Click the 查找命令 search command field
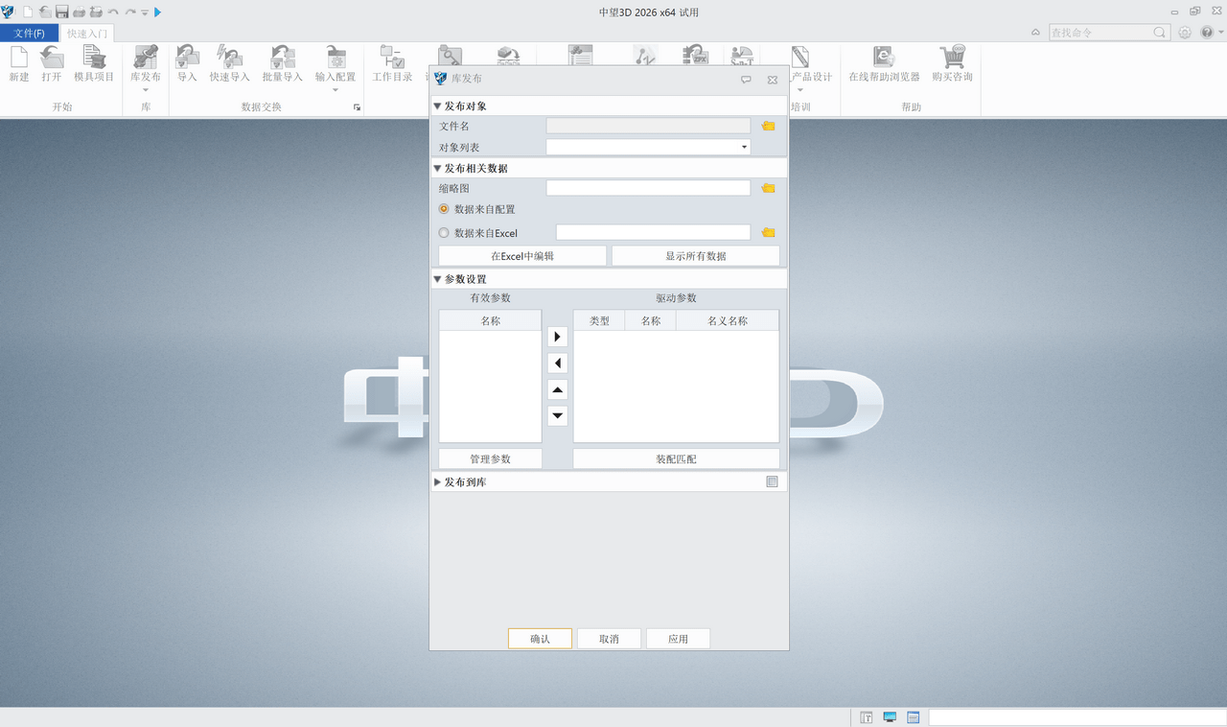 [x=1102, y=32]
